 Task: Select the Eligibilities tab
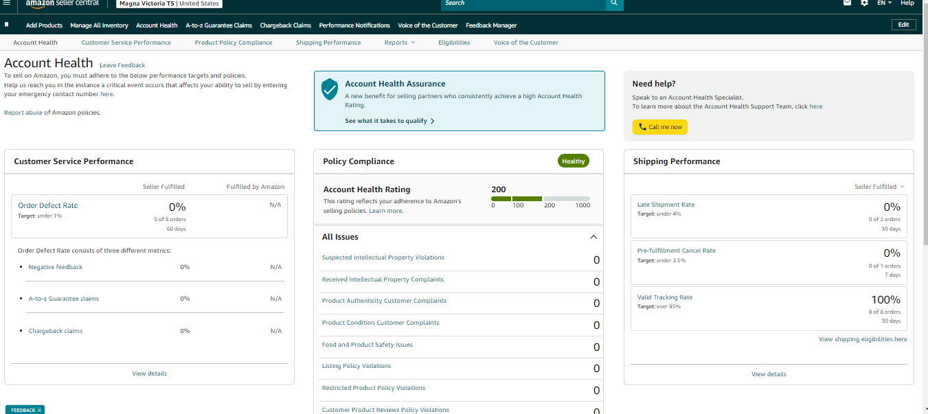(454, 43)
